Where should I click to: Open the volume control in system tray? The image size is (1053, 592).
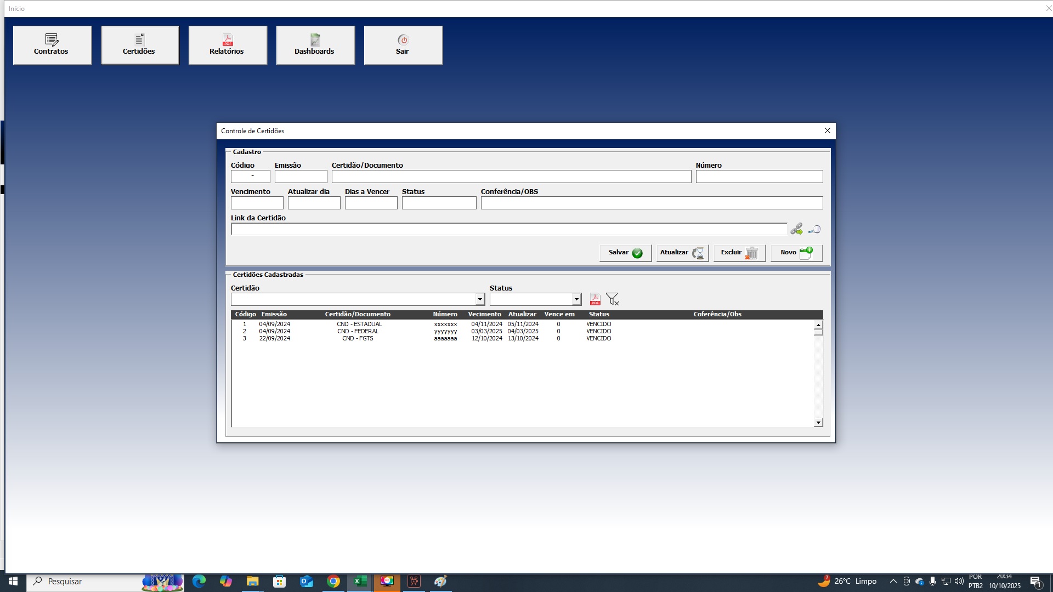pyautogui.click(x=959, y=582)
